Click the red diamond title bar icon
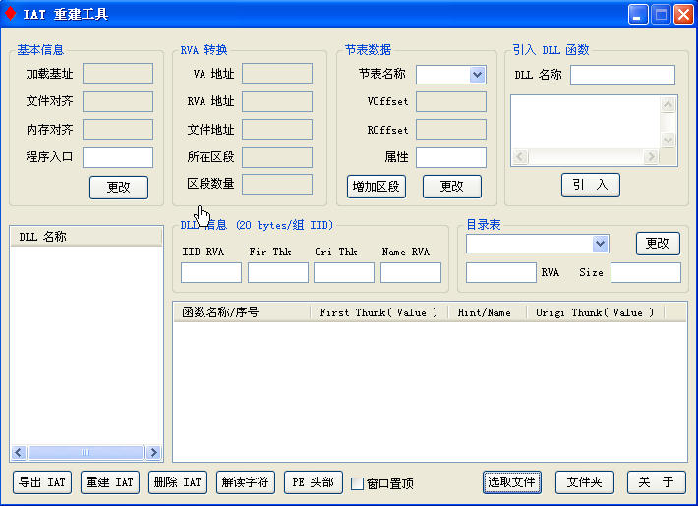 [11, 14]
